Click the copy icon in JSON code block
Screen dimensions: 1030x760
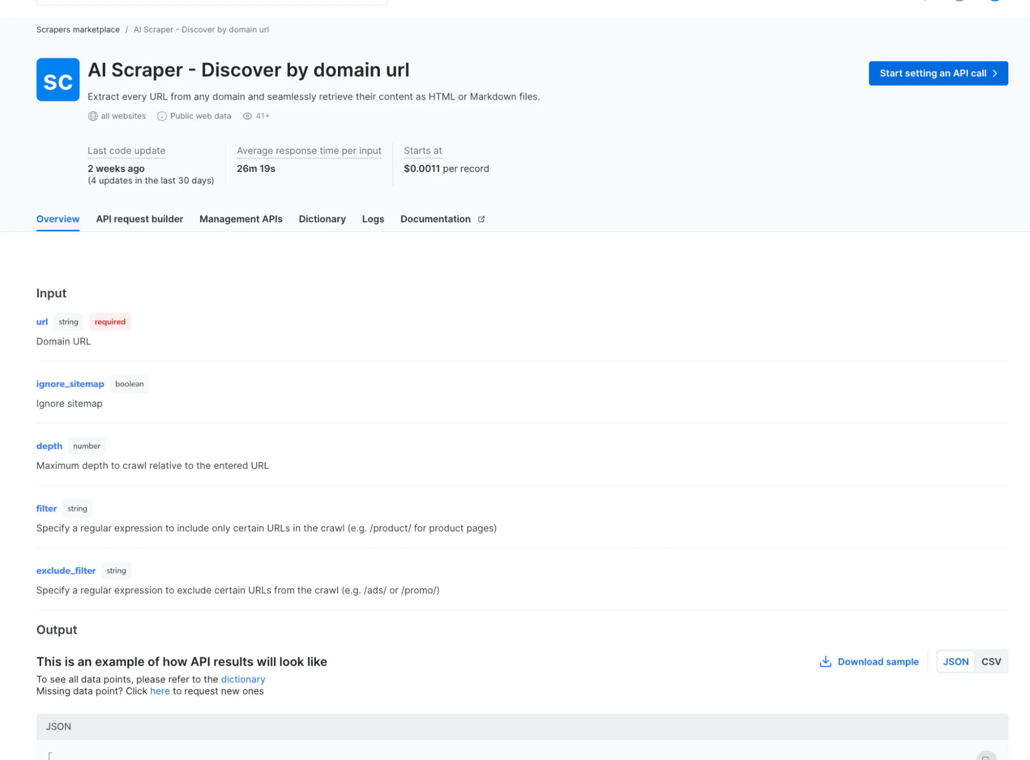(986, 756)
